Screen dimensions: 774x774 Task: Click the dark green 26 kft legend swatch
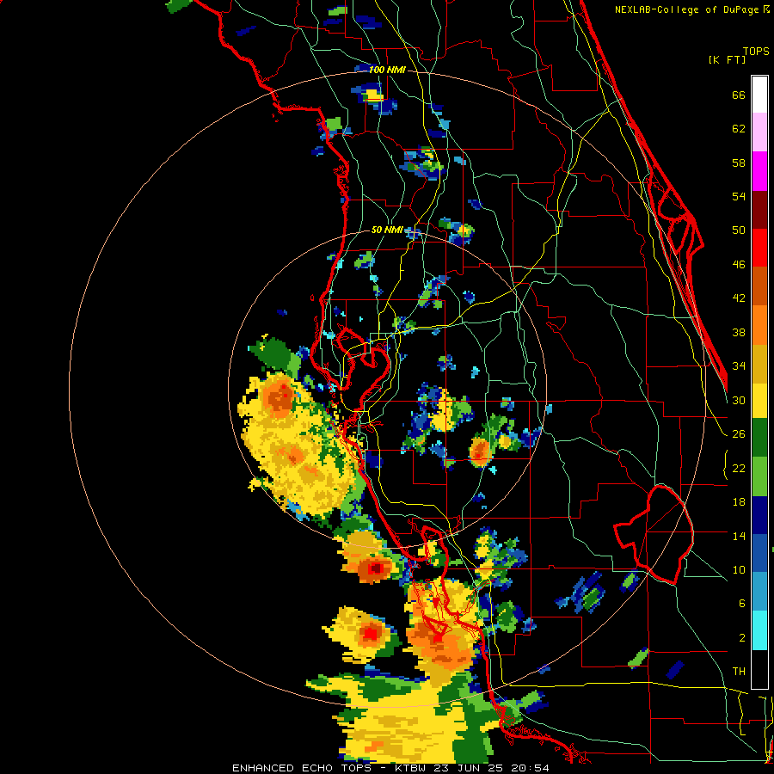[x=759, y=438]
